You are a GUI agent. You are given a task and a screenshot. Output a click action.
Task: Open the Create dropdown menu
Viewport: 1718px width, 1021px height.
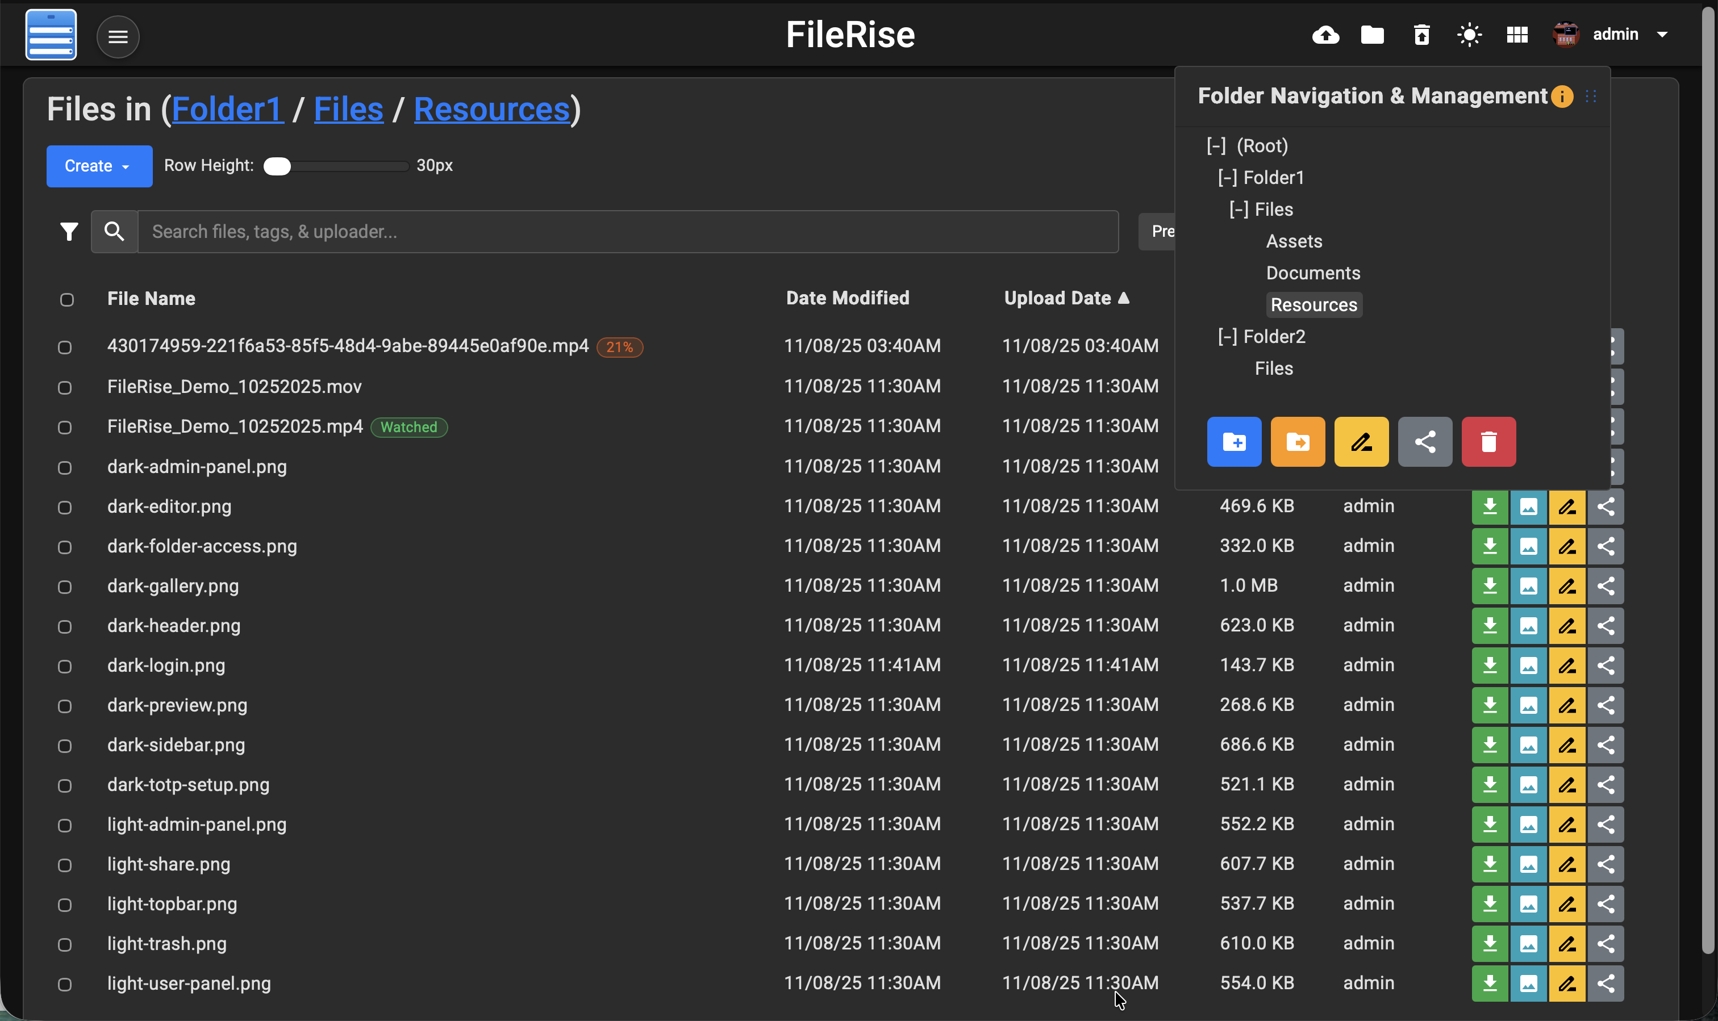(x=99, y=166)
